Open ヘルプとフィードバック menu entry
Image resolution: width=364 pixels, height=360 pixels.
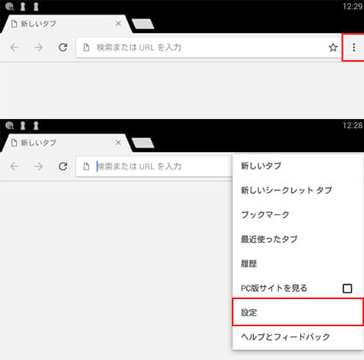[x=298, y=336]
